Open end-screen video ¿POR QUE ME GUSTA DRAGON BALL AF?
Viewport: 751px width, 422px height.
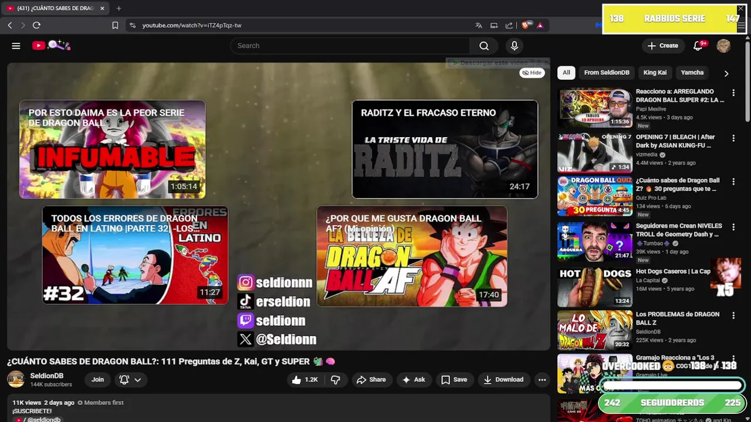point(412,256)
